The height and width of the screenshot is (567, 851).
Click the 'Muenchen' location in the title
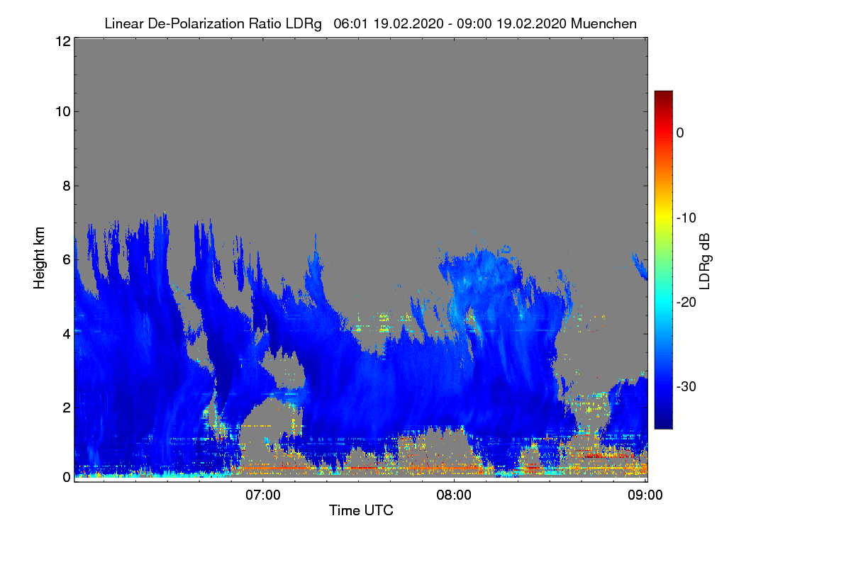[x=604, y=23]
